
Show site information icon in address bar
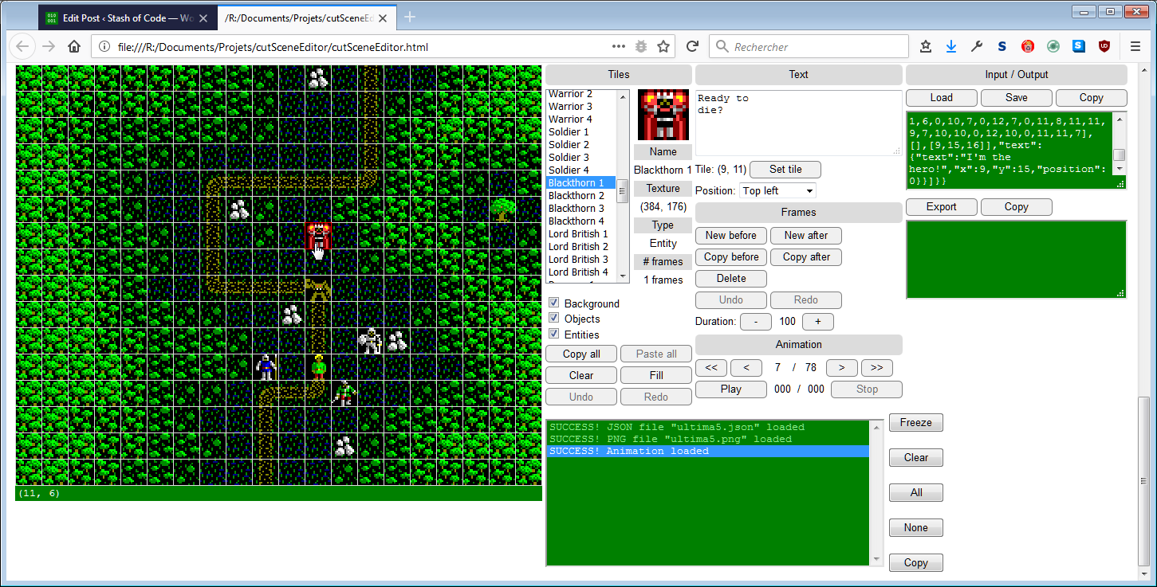(104, 47)
